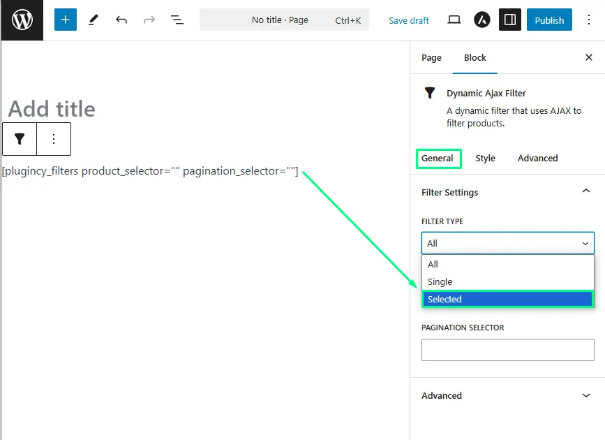
Task: Open the Advanced tab next to Style
Action: click(x=537, y=159)
